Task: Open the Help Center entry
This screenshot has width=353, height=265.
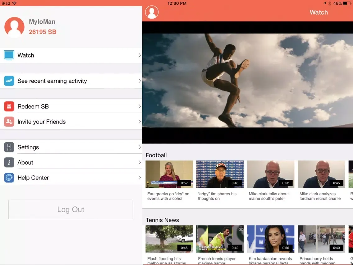Action: [x=71, y=178]
